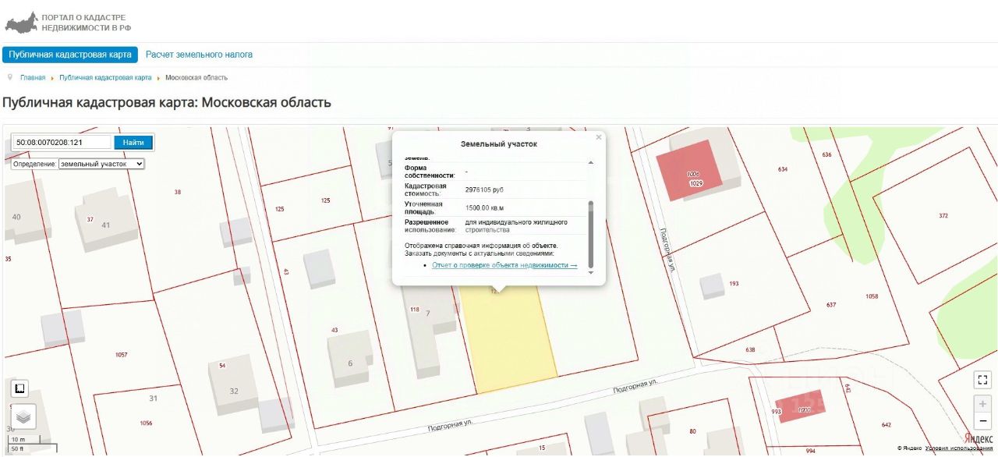
Task: Click the parcel labeled 372
Action: [x=943, y=216]
